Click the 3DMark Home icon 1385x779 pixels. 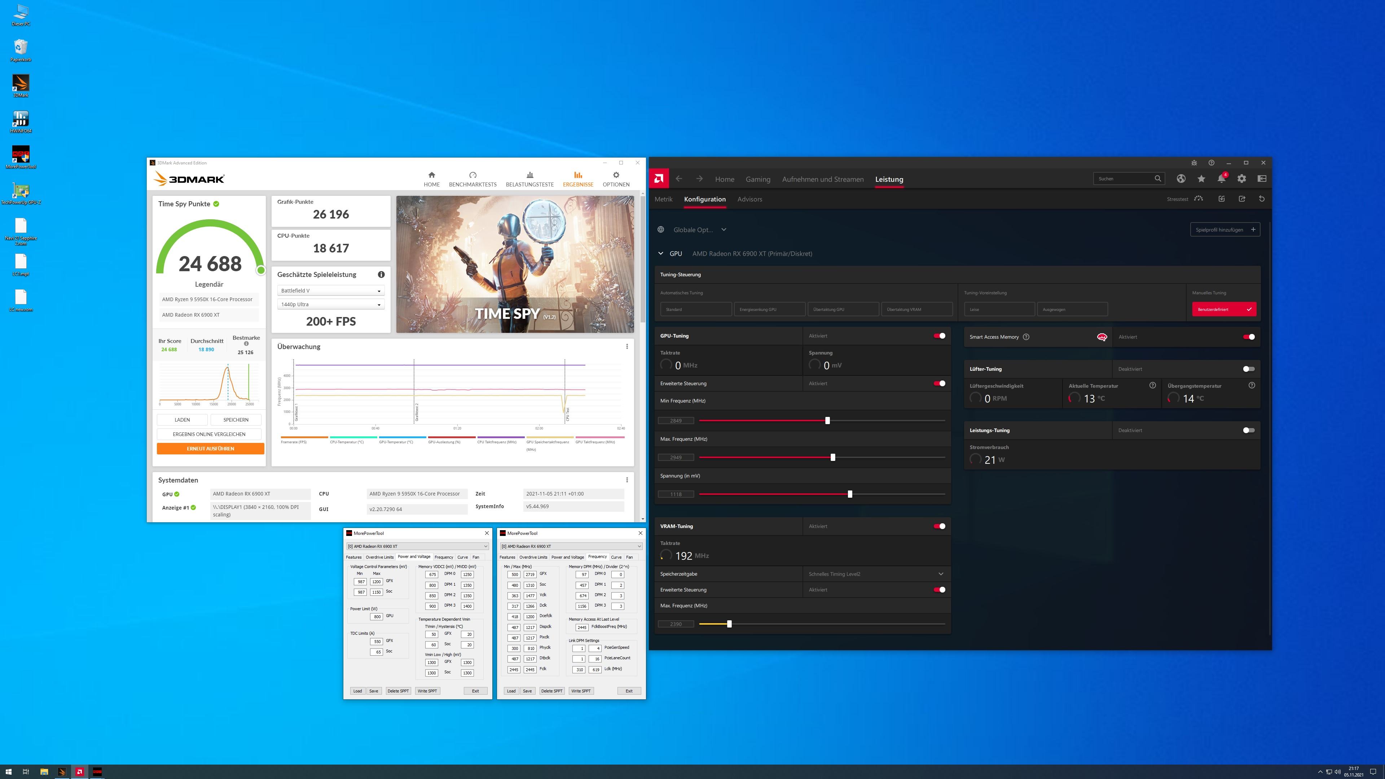pos(431,175)
